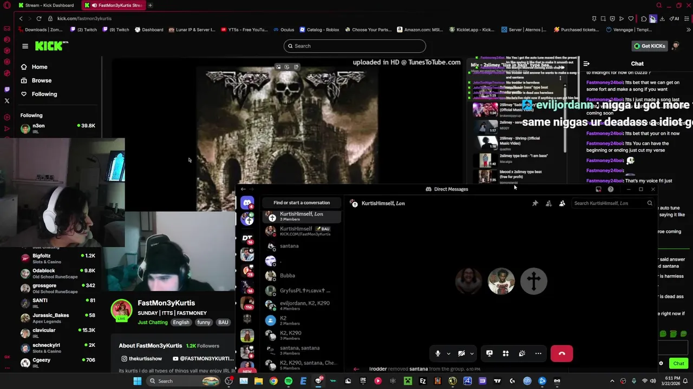The image size is (693, 389).
Task: Click Kick search box
Action: [355, 46]
